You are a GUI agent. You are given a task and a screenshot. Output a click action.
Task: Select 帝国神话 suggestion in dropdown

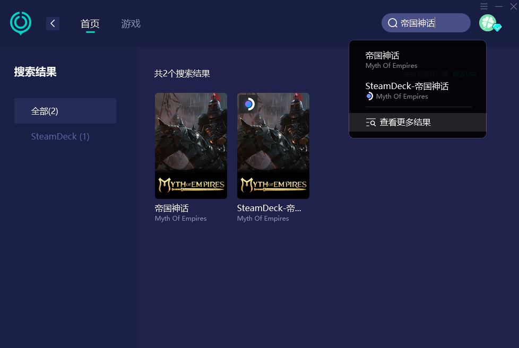point(418,60)
